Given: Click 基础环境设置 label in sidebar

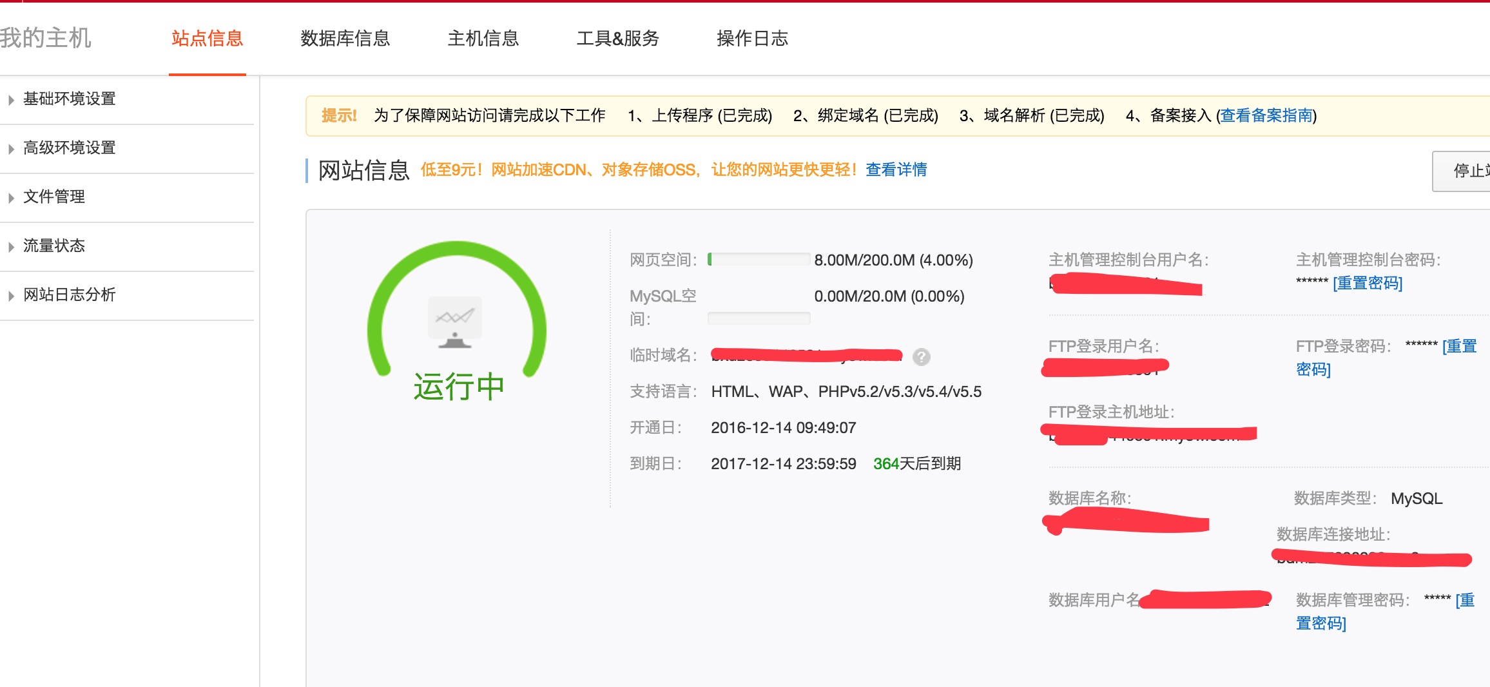Looking at the screenshot, I should 70,99.
